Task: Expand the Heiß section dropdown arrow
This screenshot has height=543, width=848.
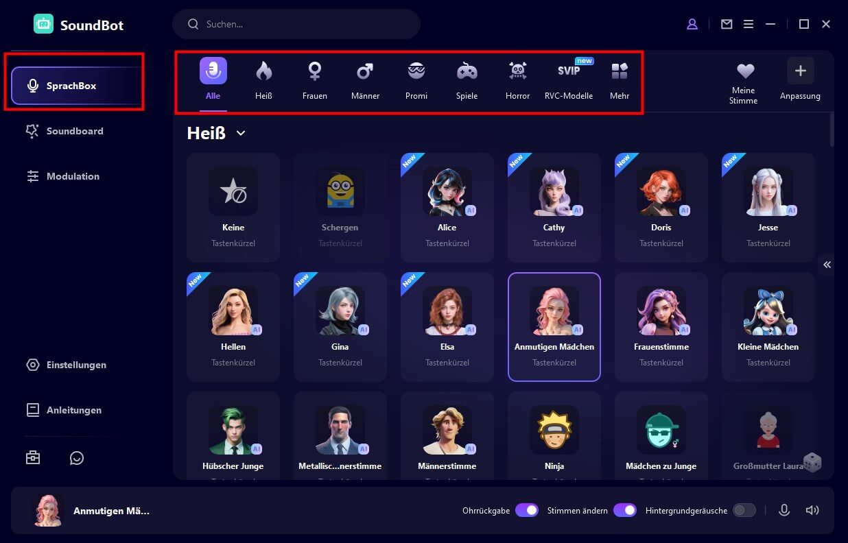Action: click(241, 133)
